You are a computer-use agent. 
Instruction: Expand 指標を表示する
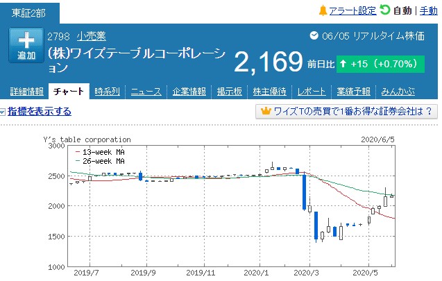(40, 112)
